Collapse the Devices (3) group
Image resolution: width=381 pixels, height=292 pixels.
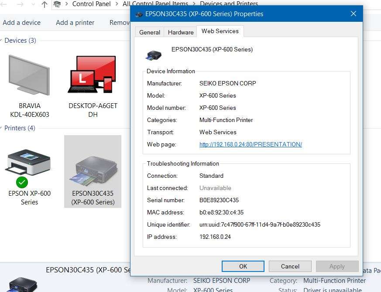[x=1, y=40]
